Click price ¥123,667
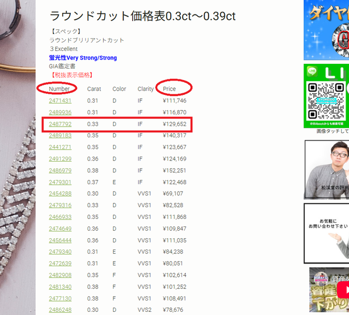The width and height of the screenshot is (349, 315). pos(174,147)
